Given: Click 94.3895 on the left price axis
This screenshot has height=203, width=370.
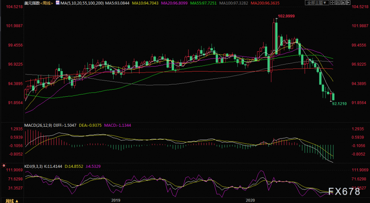Looking at the screenshot, I should point(15,84).
